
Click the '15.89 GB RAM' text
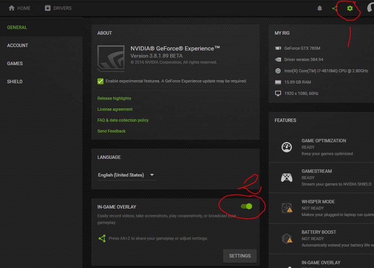click(x=298, y=82)
